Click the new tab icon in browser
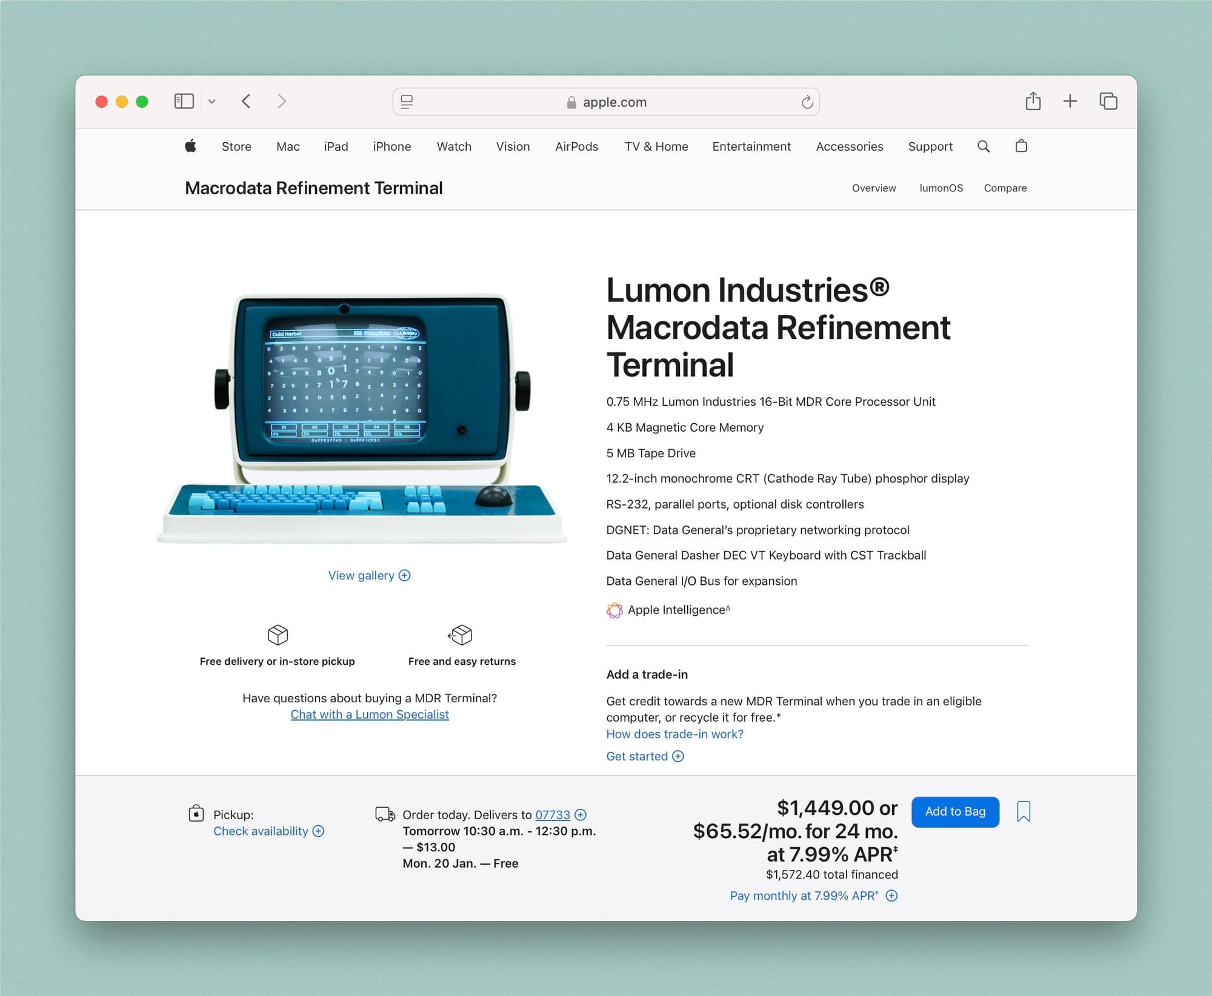 [1069, 101]
